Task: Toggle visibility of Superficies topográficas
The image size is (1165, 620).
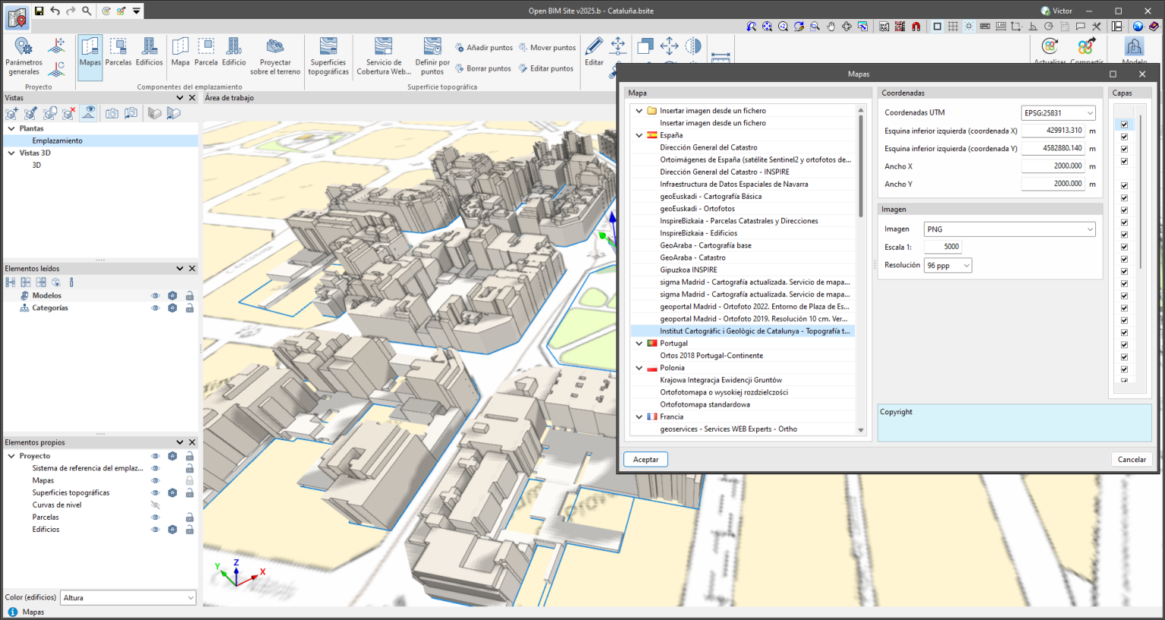Action: 155,493
